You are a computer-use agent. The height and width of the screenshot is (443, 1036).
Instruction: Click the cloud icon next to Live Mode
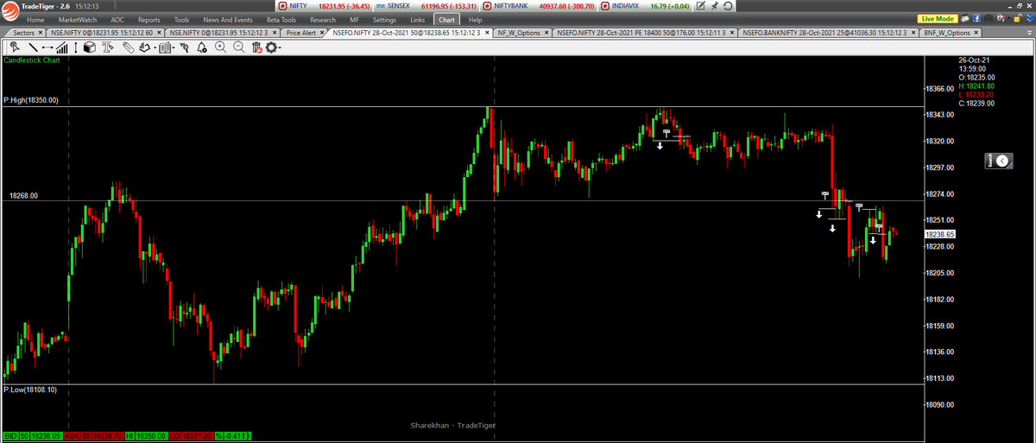[x=964, y=18]
